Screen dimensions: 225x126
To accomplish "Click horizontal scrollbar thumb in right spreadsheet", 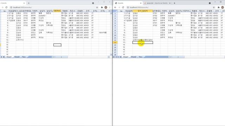I will click(x=178, y=57).
